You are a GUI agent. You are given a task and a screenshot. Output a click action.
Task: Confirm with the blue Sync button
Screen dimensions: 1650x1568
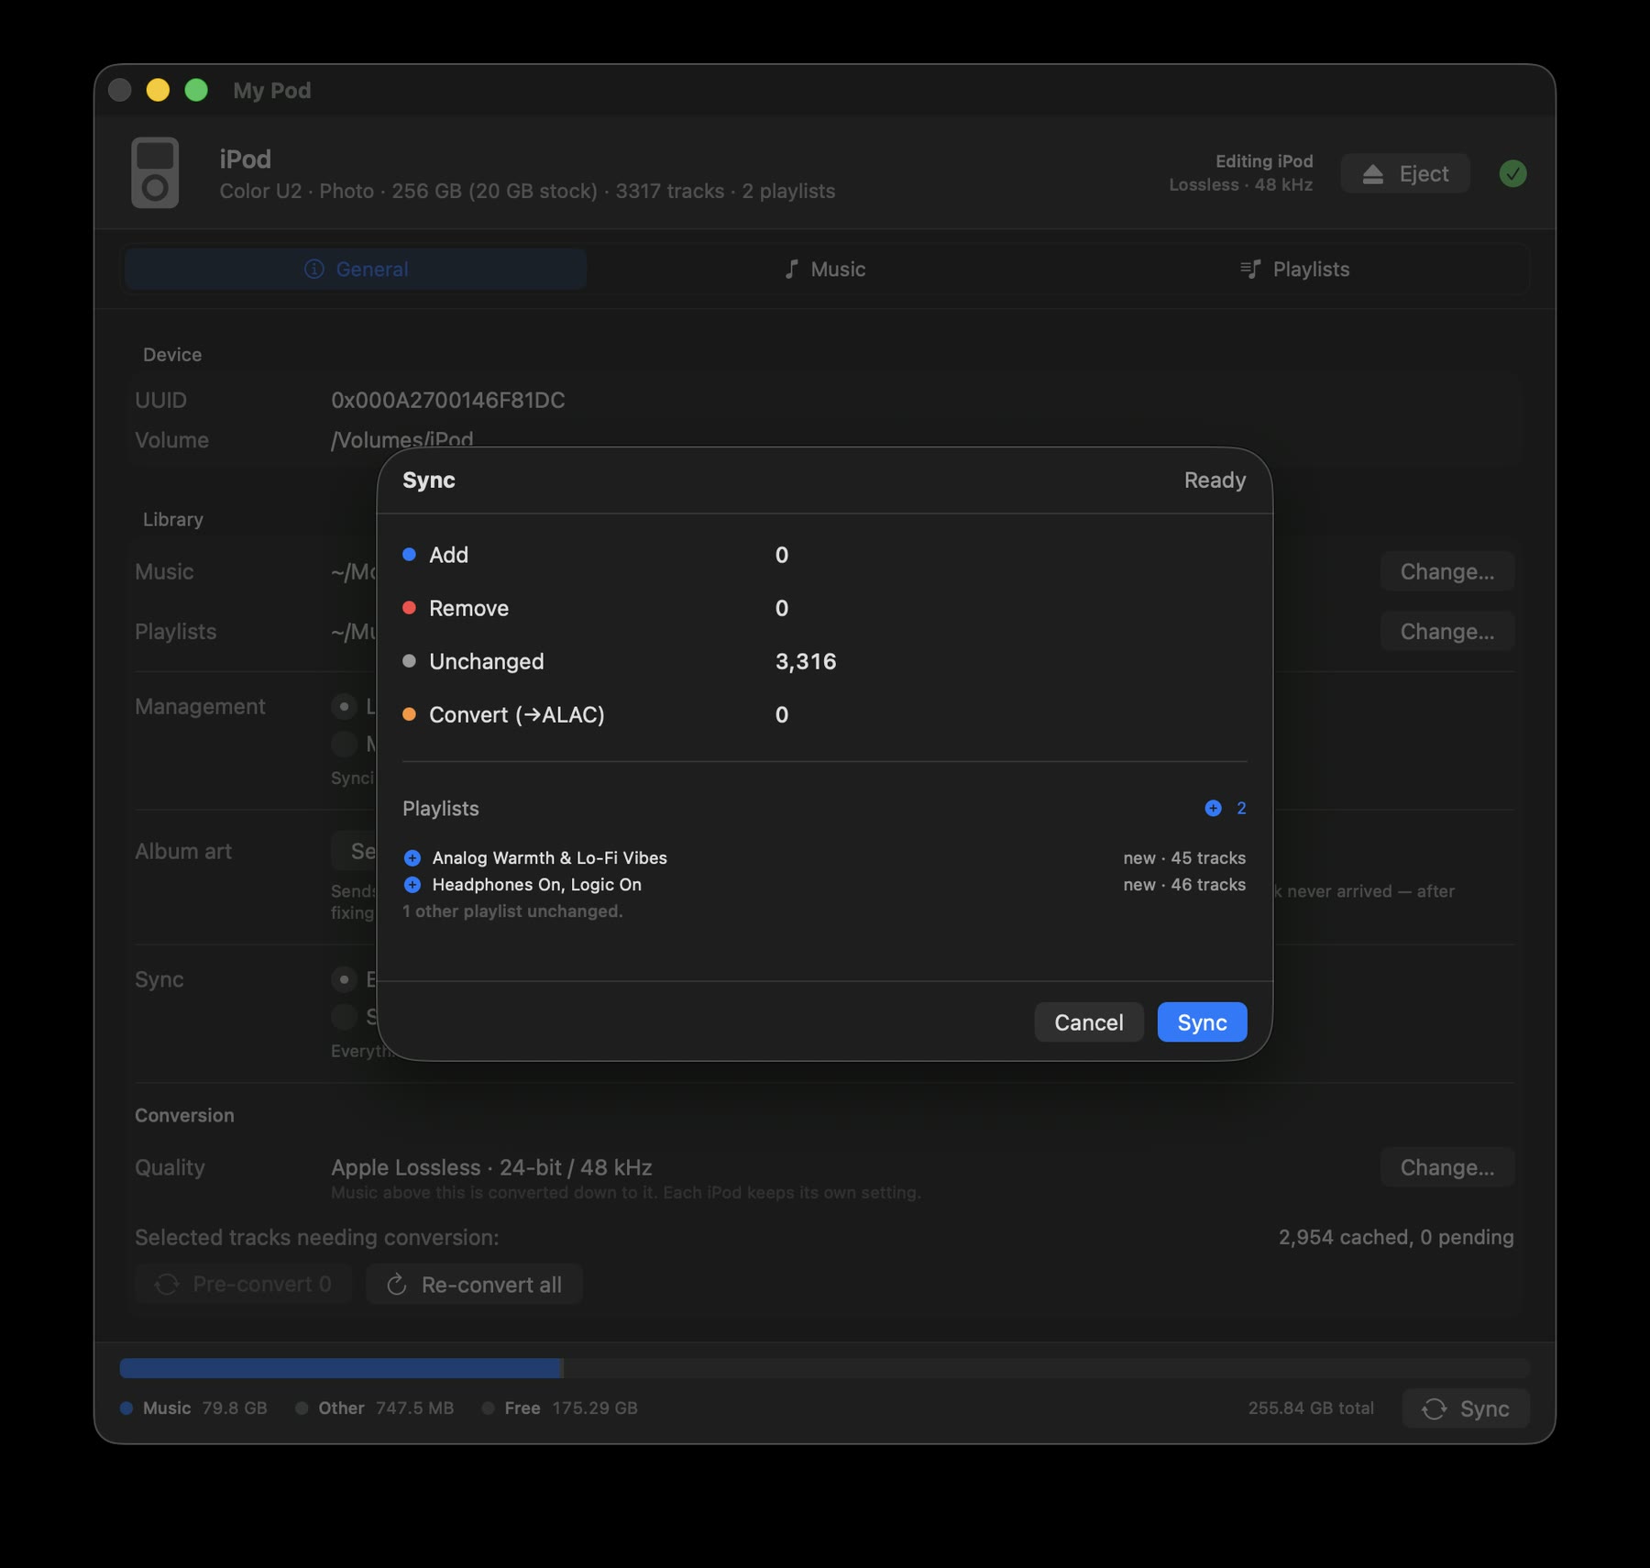pyautogui.click(x=1202, y=1022)
